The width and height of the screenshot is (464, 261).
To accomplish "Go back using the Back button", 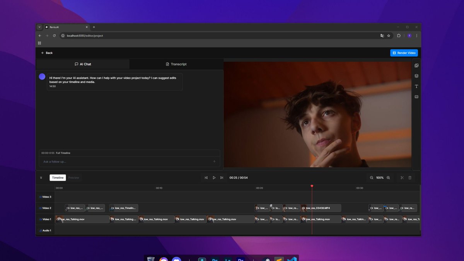I will (x=47, y=53).
